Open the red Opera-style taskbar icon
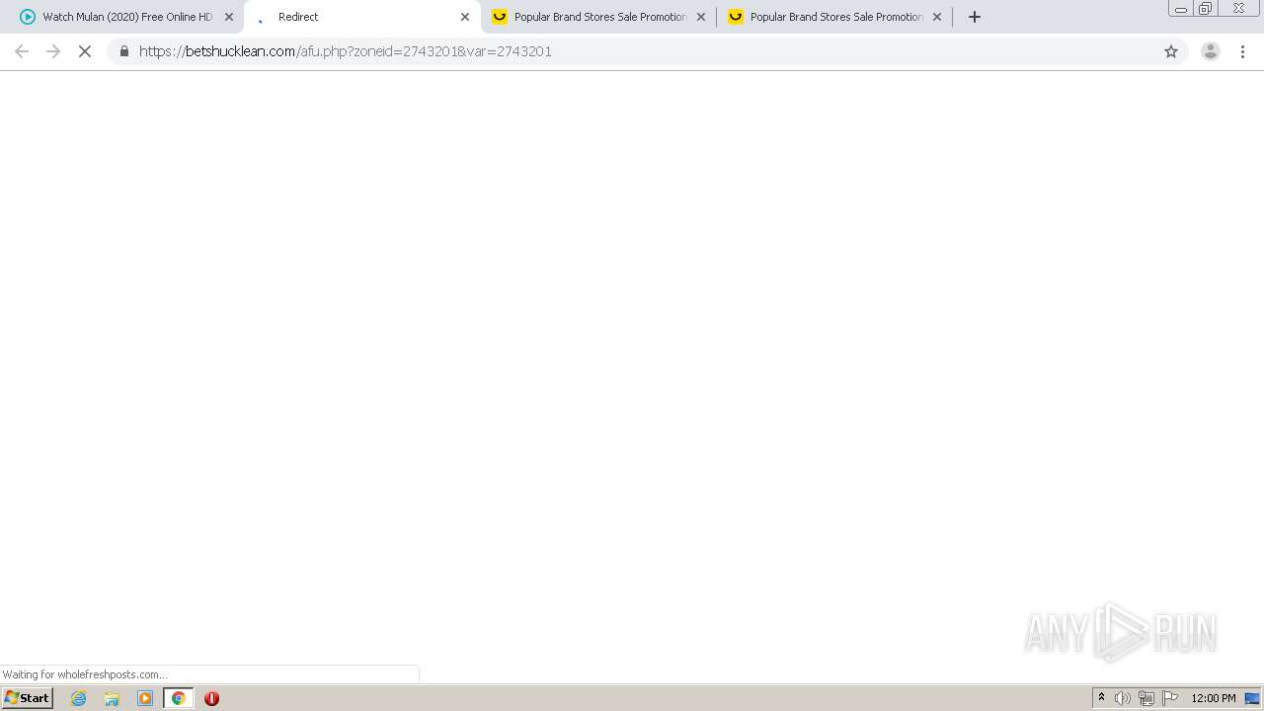 tap(211, 698)
